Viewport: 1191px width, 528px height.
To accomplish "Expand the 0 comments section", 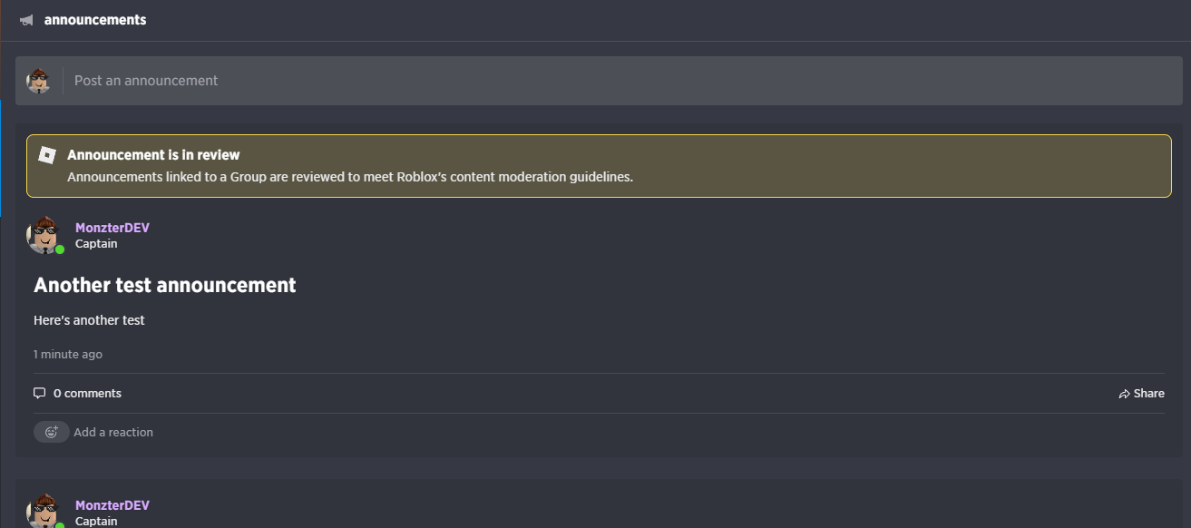I will (87, 394).
